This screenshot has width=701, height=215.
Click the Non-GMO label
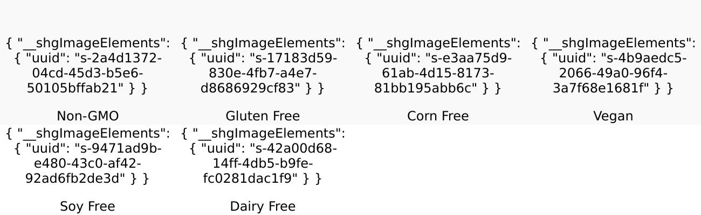[87, 116]
